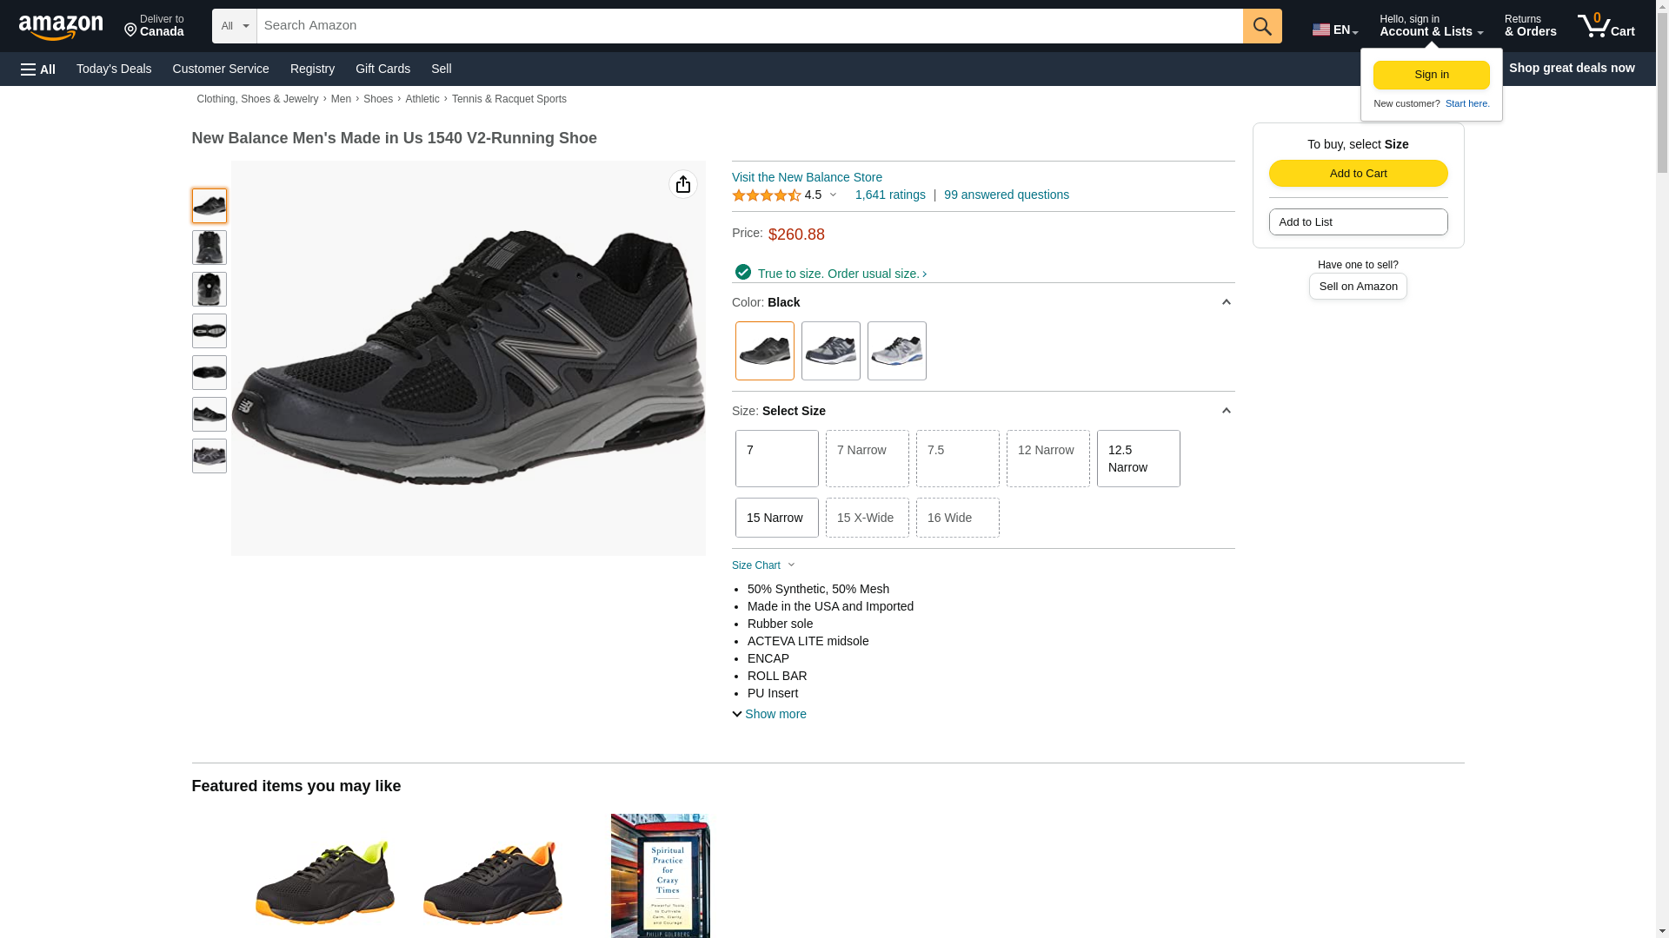
Task: Share this product via share icon
Action: click(x=682, y=184)
